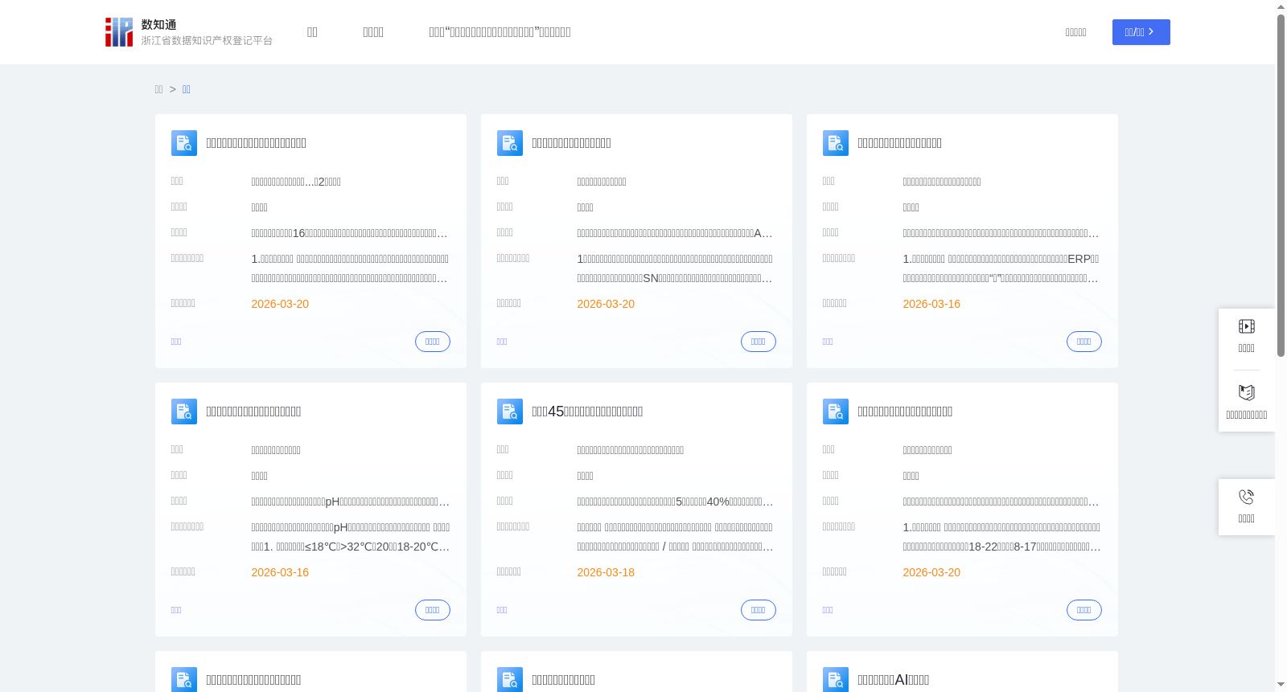Click the document icon of the ERP card
The width and height of the screenshot is (1287, 692).
point(836,143)
